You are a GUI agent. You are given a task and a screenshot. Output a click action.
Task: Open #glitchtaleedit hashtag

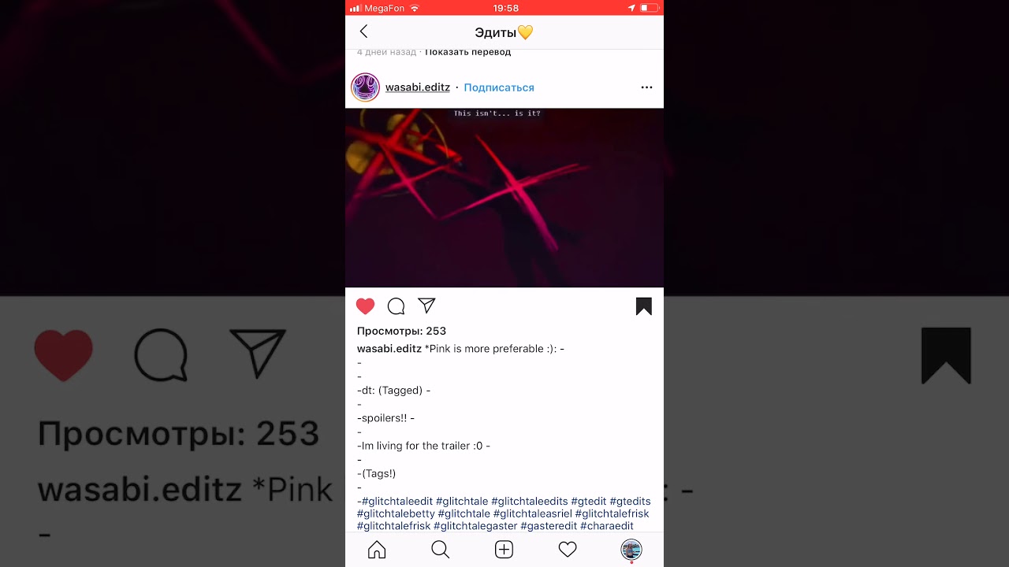[397, 501]
